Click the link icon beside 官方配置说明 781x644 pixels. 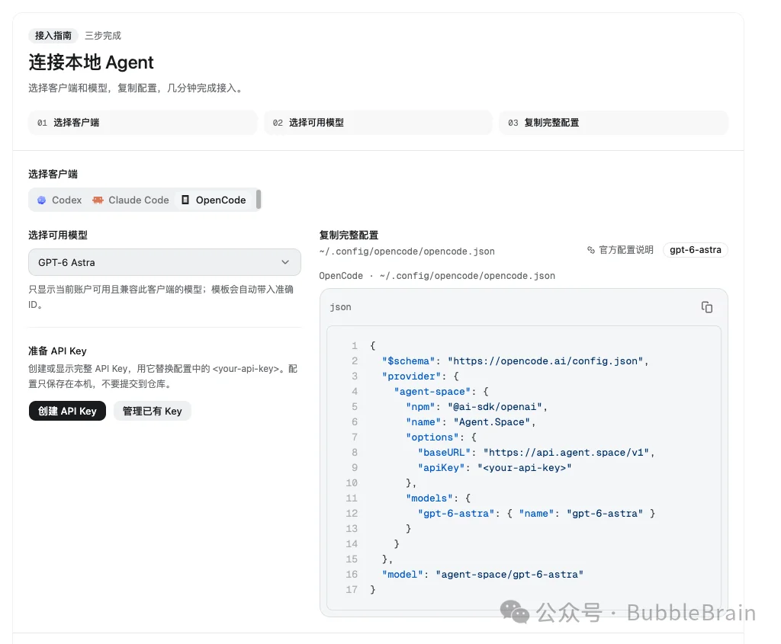coord(591,250)
